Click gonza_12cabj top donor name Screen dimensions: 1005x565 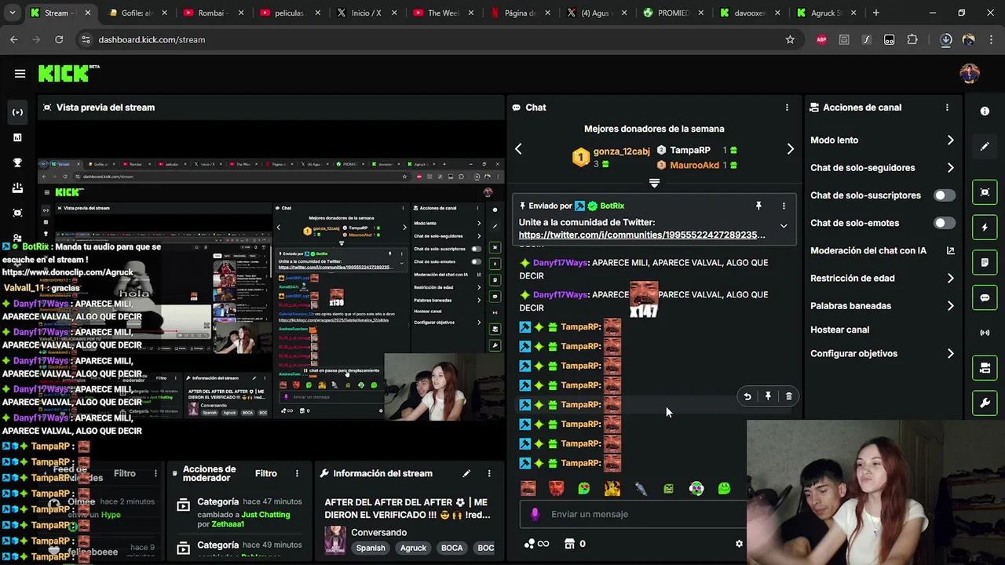[x=621, y=151]
